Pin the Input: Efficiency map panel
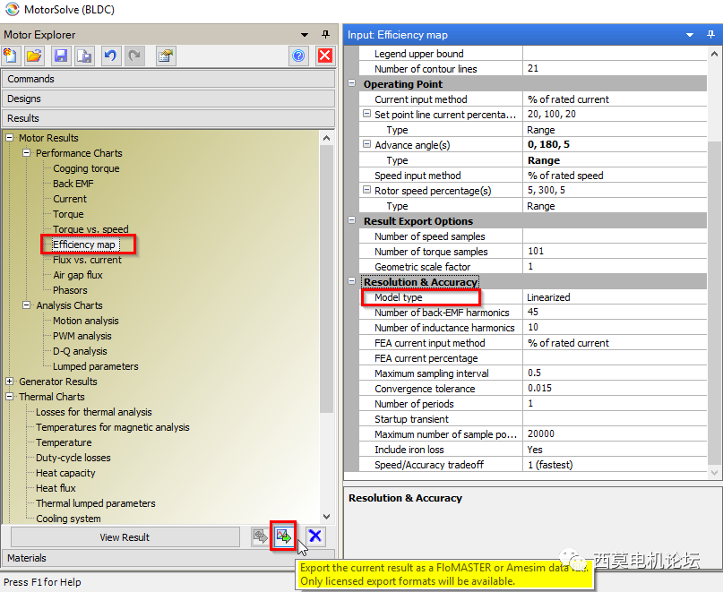Image resolution: width=723 pixels, height=592 pixels. (x=710, y=35)
